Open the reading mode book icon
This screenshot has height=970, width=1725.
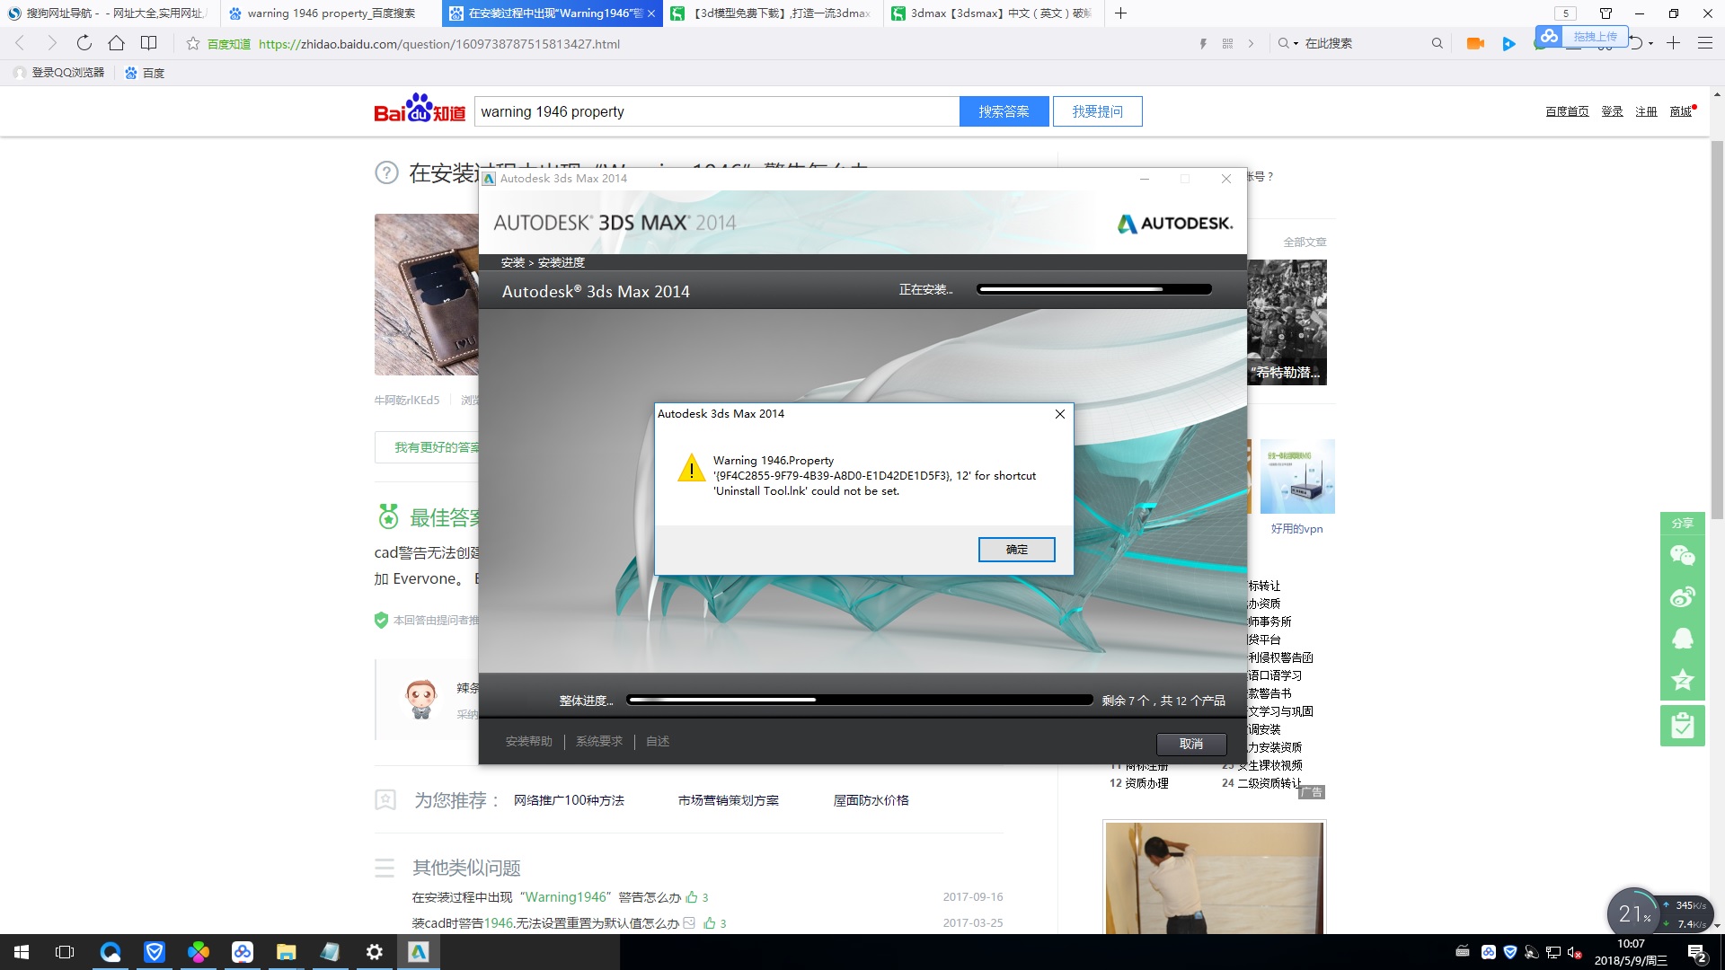click(x=149, y=43)
